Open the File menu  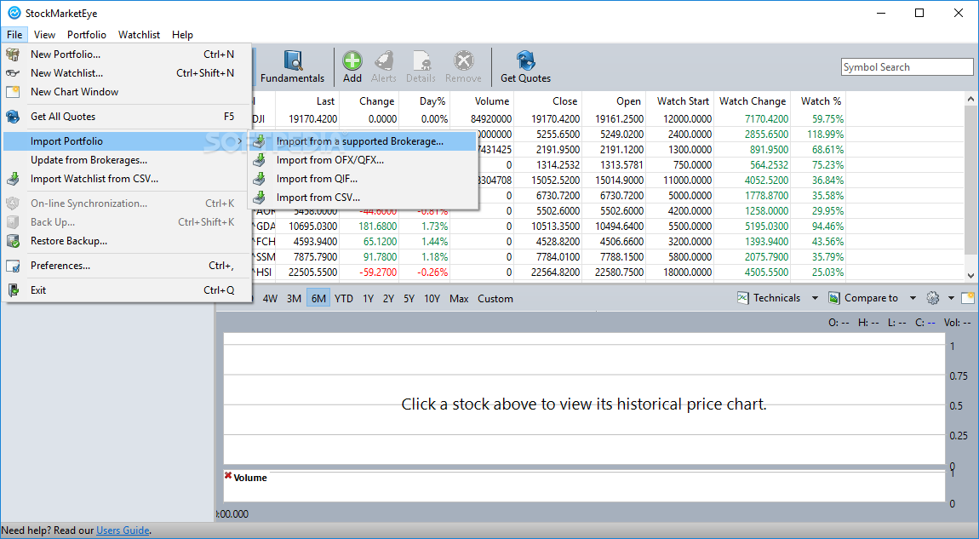(14, 34)
